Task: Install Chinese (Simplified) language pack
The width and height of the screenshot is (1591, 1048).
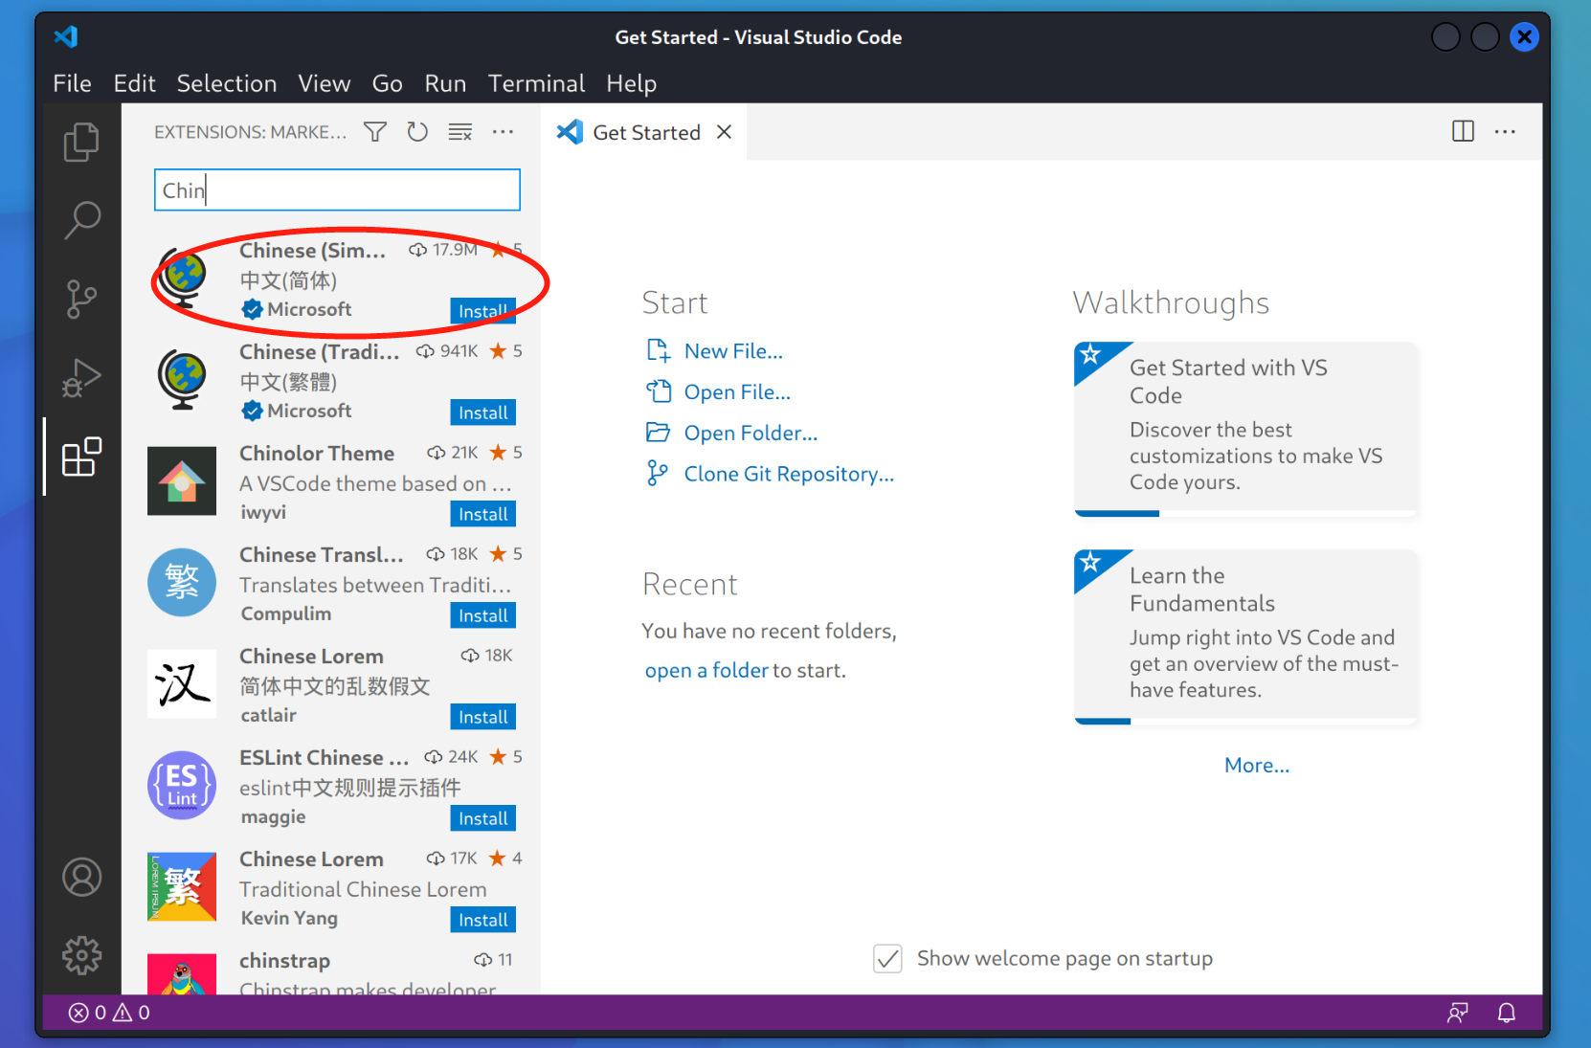Action: tap(482, 311)
